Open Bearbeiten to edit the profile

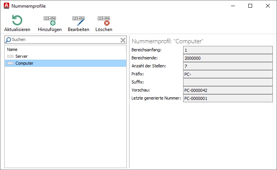point(79,23)
